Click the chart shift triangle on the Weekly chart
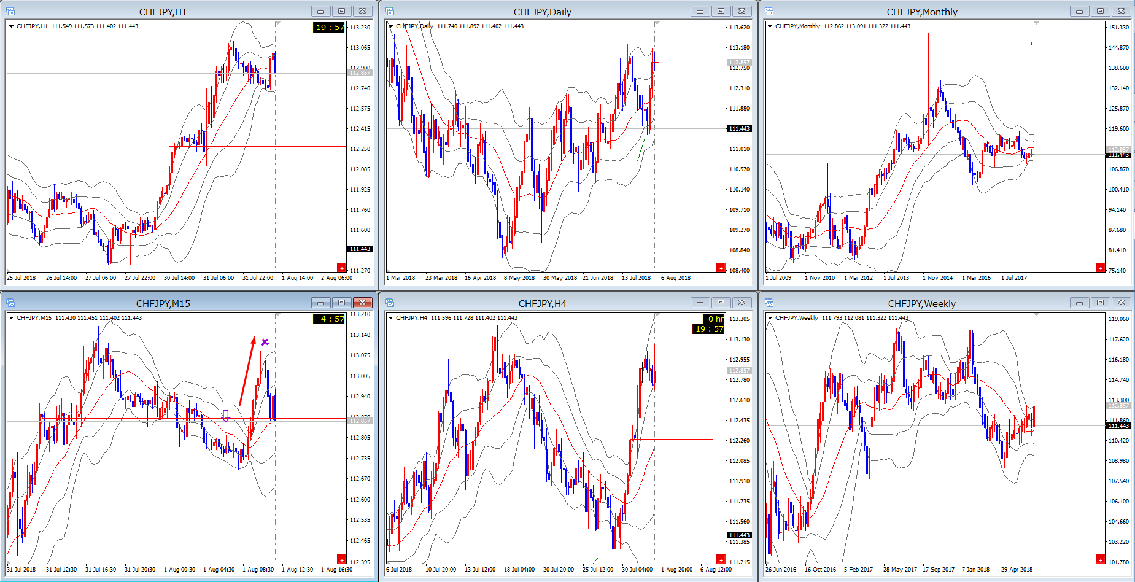Screen dimensions: 1135x582 pos(1036,316)
